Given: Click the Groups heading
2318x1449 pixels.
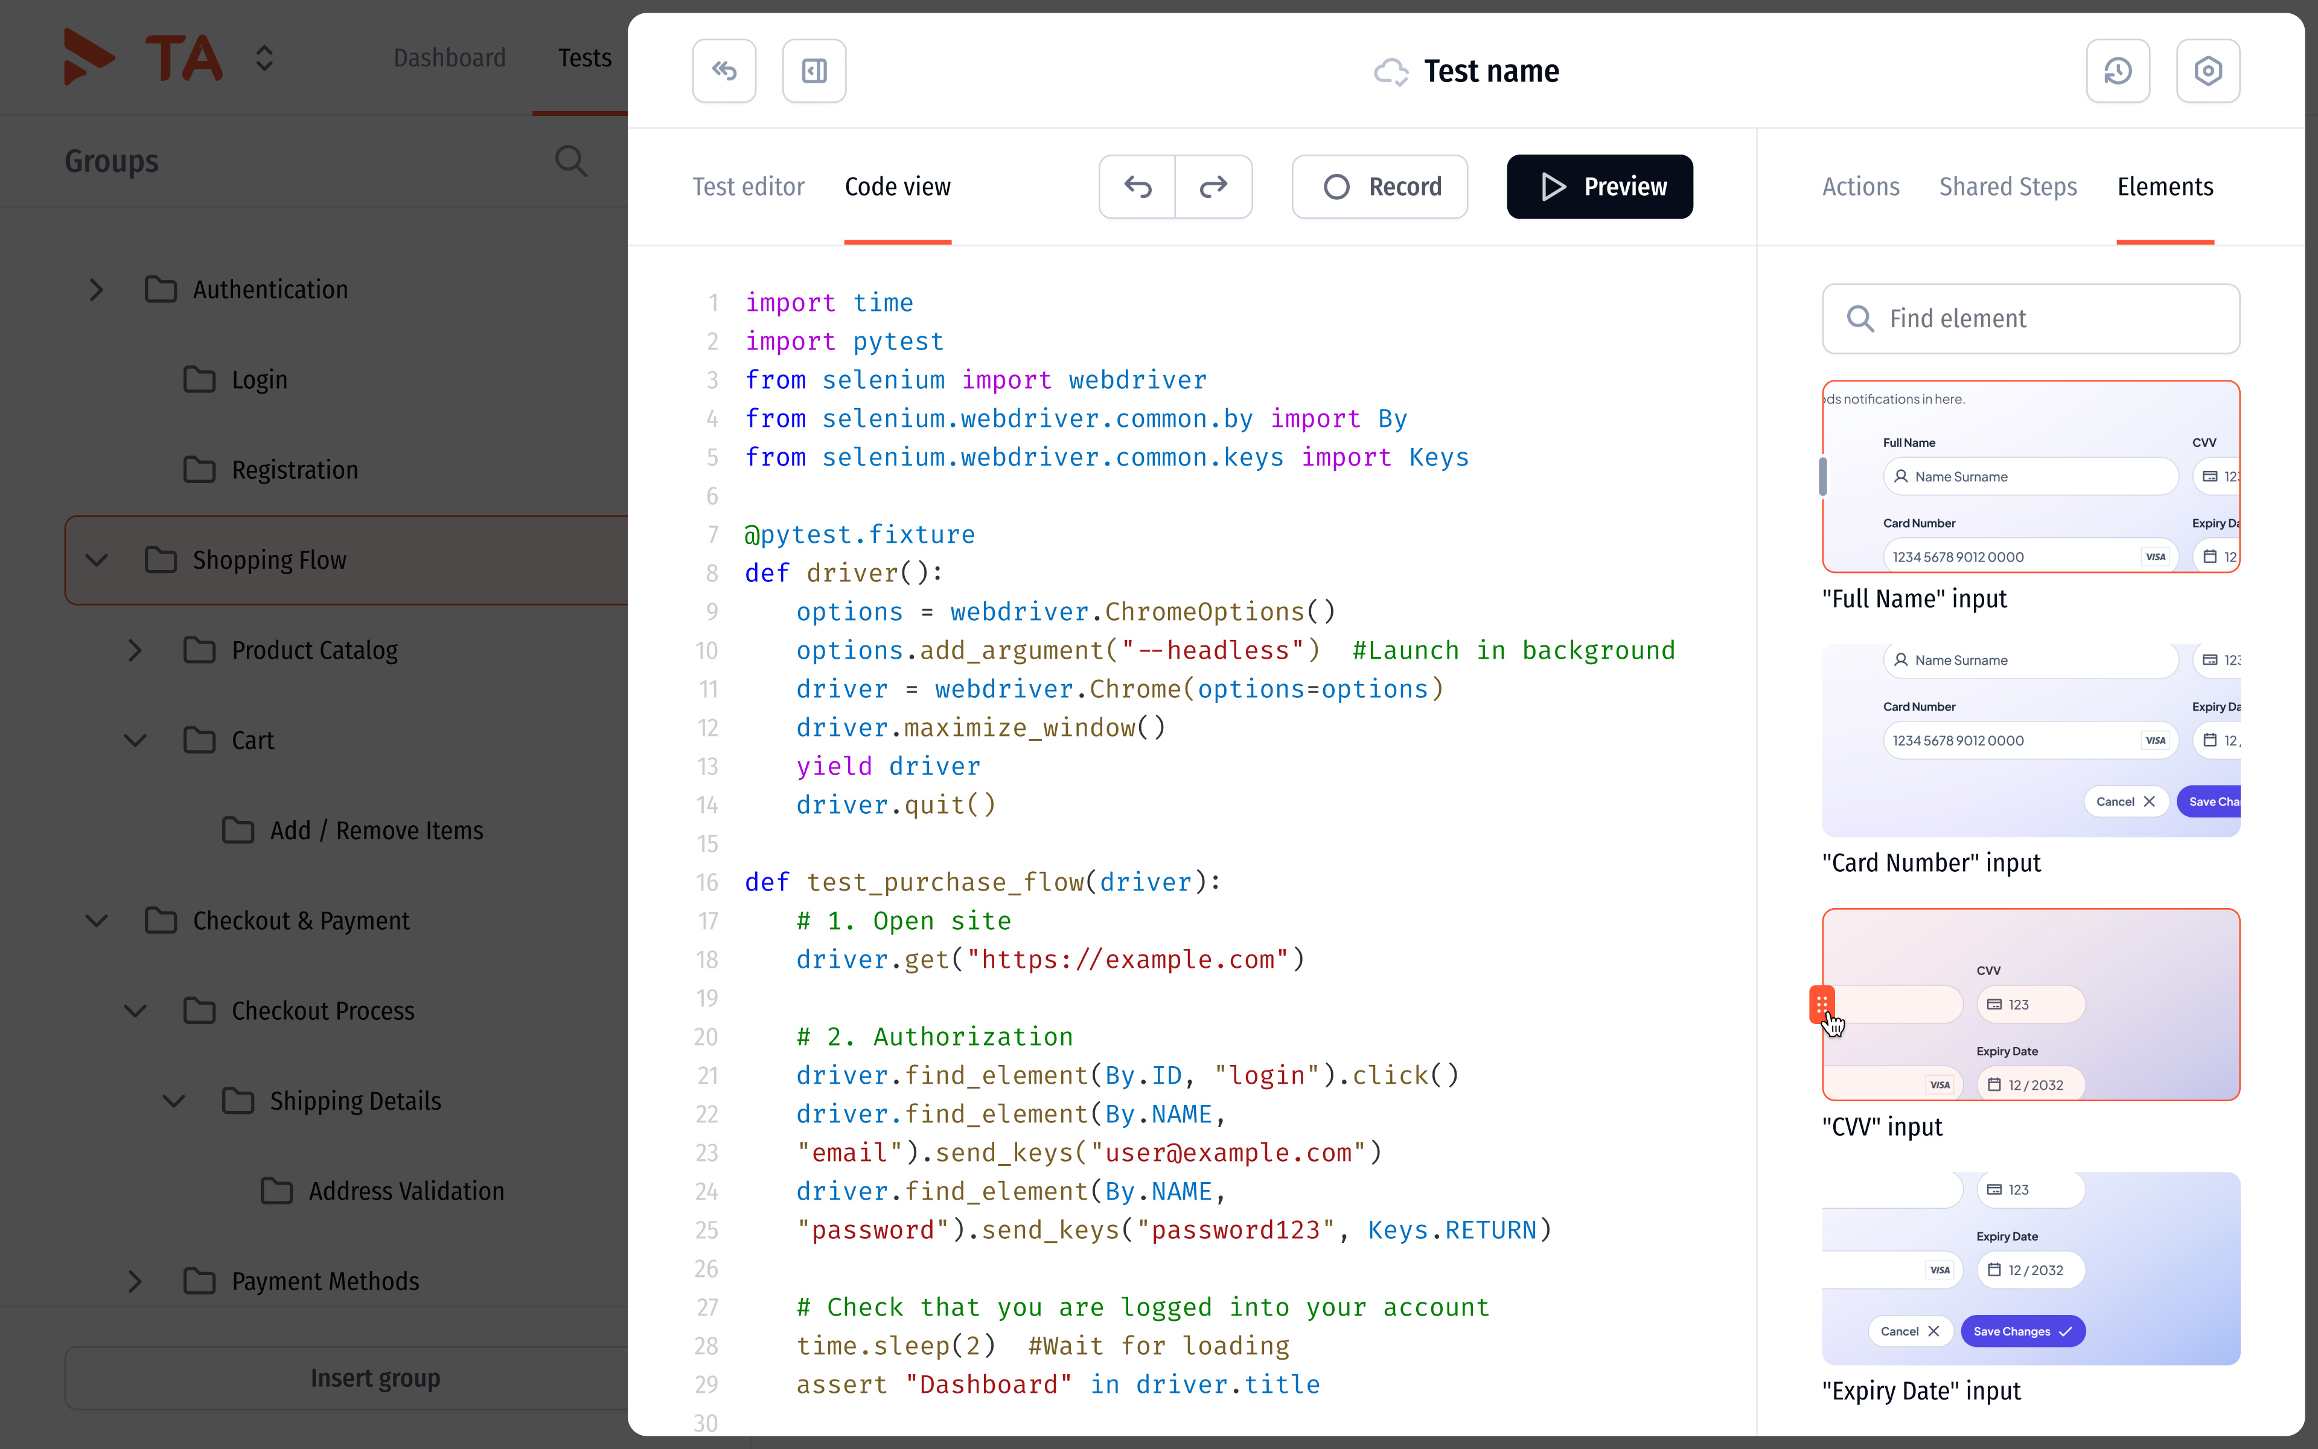Looking at the screenshot, I should [111, 161].
